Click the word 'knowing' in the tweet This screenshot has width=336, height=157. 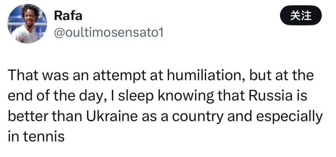click(x=177, y=96)
